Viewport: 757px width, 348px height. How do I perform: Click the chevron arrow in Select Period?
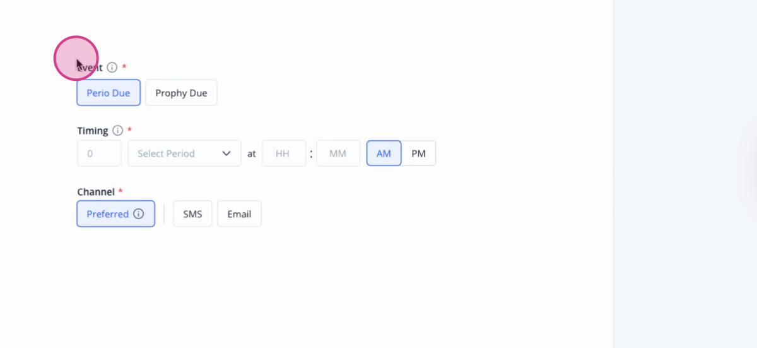click(x=226, y=153)
